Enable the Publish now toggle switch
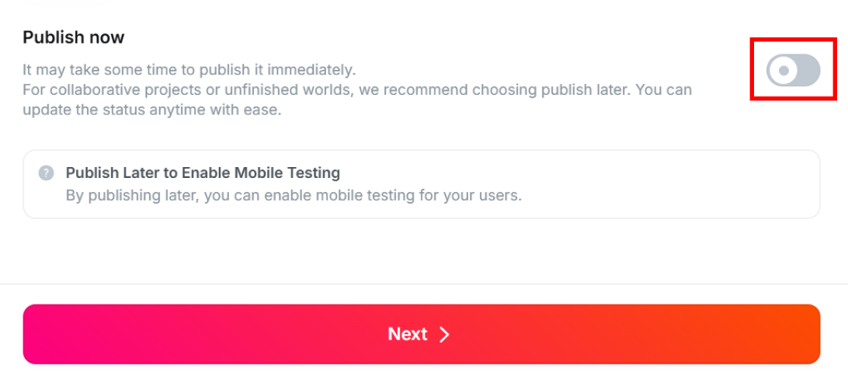 [793, 70]
